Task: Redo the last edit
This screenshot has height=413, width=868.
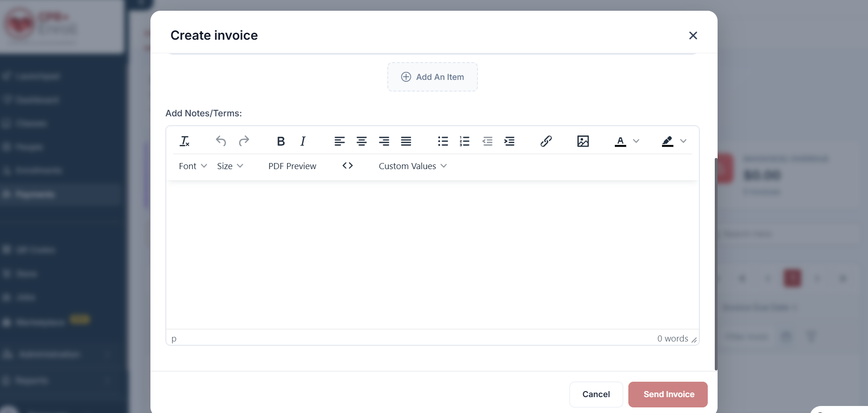Action: point(244,141)
